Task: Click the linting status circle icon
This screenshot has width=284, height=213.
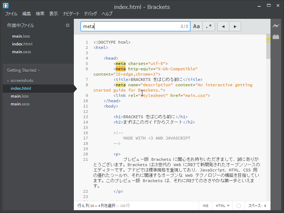Action: coord(239,206)
